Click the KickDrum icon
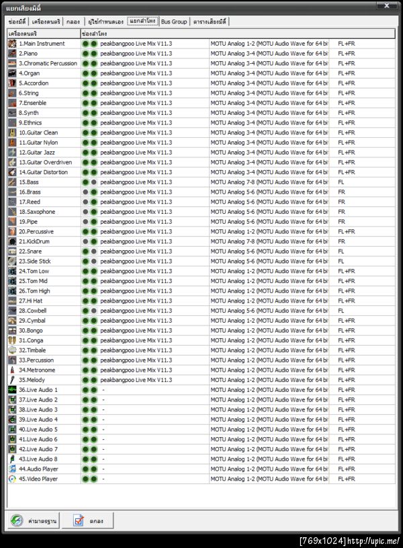The width and height of the screenshot is (403, 548). click(x=12, y=241)
